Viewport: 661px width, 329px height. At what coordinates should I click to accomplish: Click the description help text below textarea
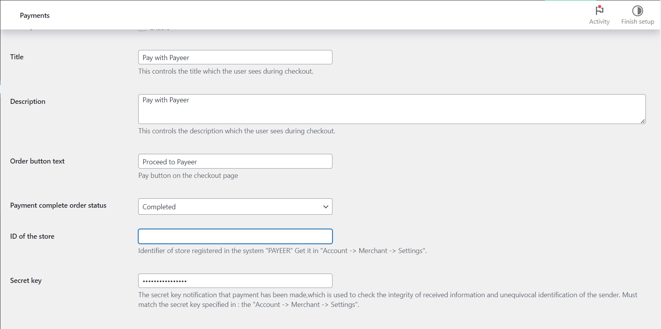[237, 131]
